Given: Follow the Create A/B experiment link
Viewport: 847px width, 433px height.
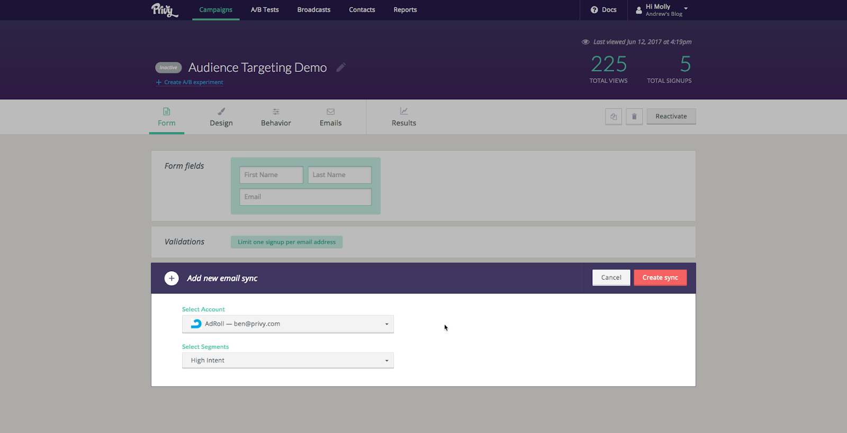Looking at the screenshot, I should pos(193,82).
